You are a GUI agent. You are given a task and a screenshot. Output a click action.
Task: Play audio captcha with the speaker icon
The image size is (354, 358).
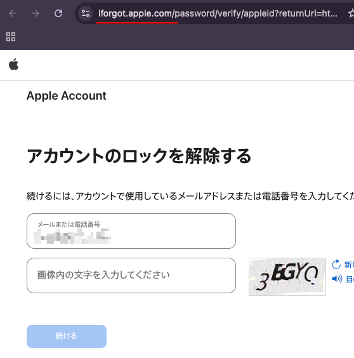coord(337,279)
